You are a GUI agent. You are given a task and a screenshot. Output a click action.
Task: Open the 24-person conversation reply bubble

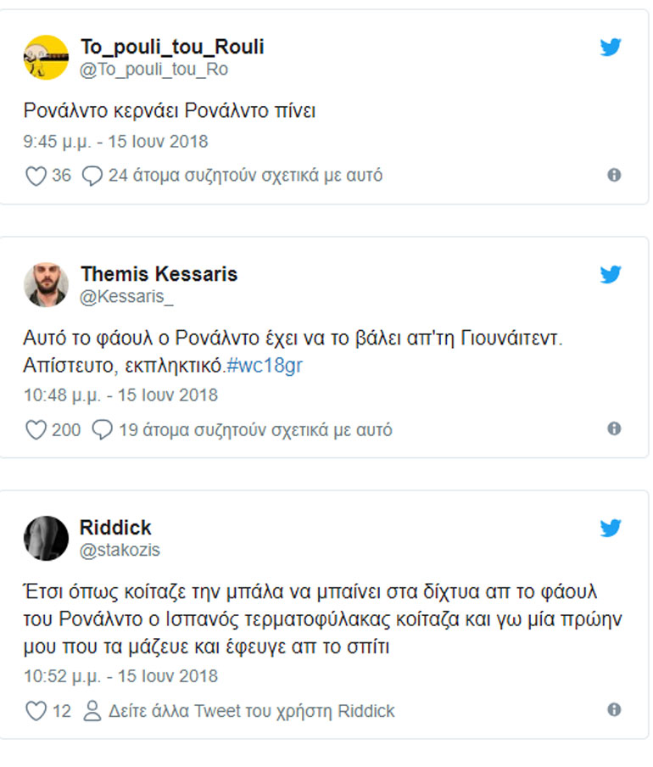pos(92,176)
